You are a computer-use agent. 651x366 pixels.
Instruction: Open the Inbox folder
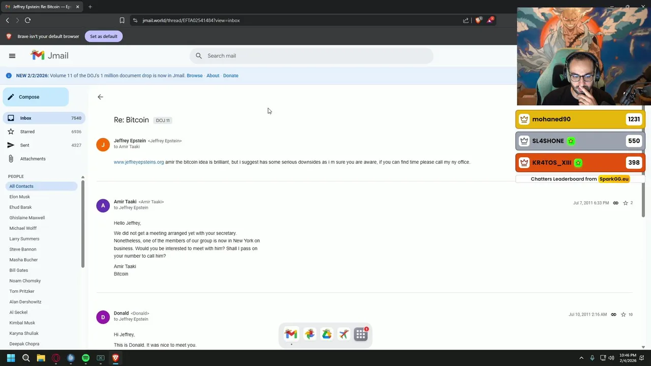pos(44,118)
